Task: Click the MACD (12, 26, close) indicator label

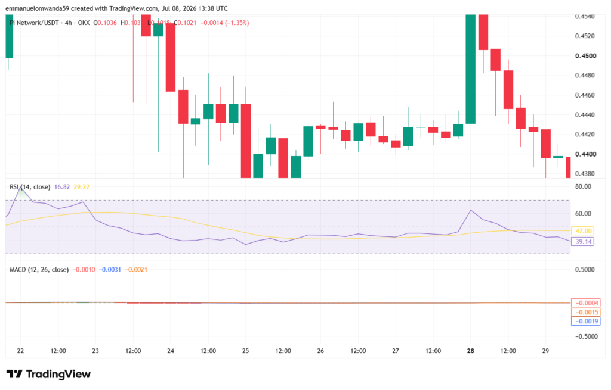Action: click(39, 270)
